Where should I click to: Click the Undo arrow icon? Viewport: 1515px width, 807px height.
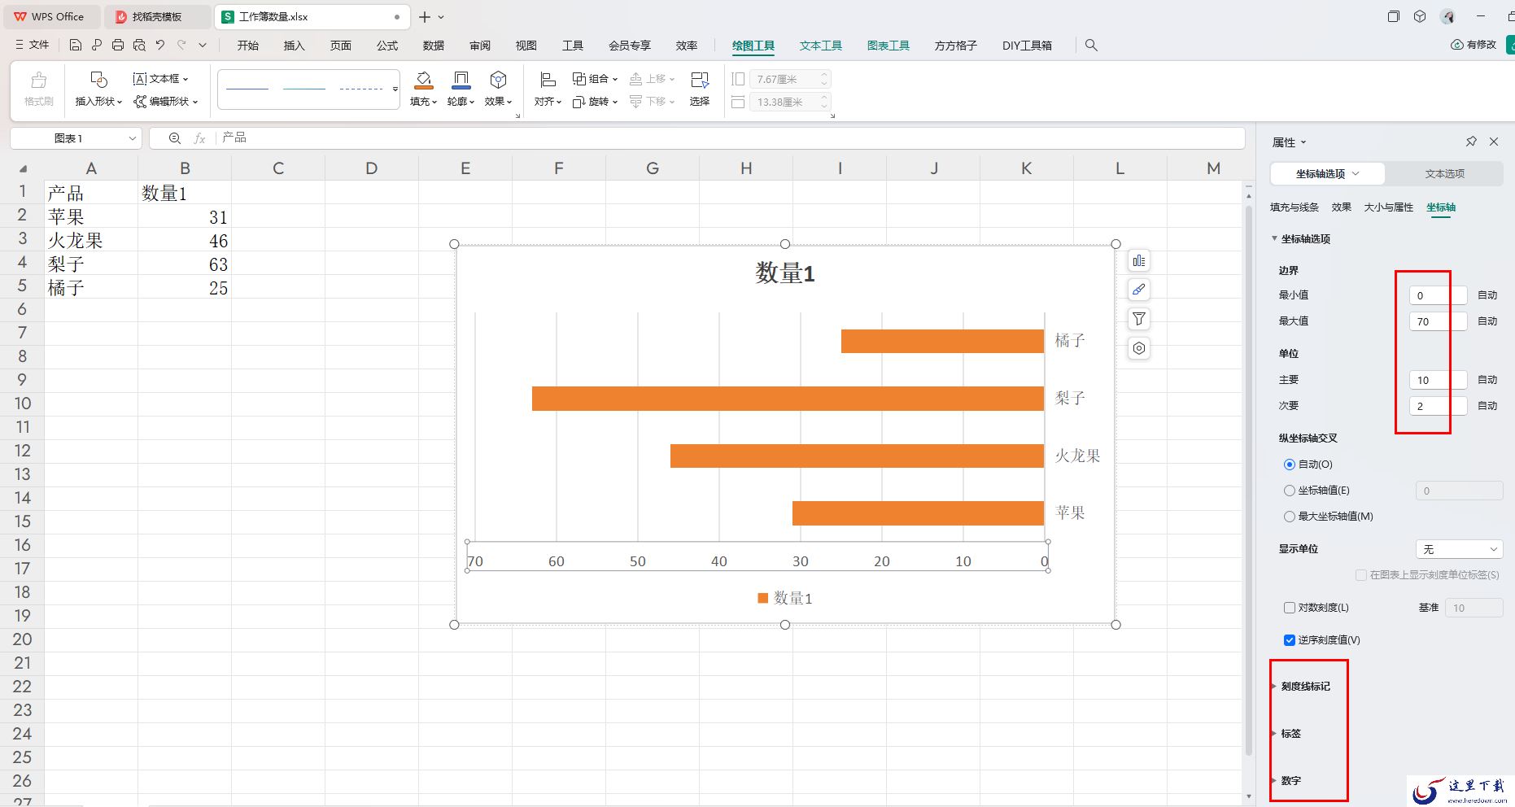point(160,46)
